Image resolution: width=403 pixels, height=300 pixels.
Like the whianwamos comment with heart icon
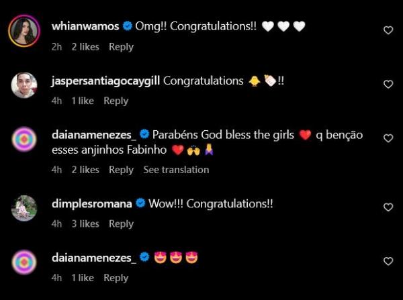pyautogui.click(x=388, y=30)
